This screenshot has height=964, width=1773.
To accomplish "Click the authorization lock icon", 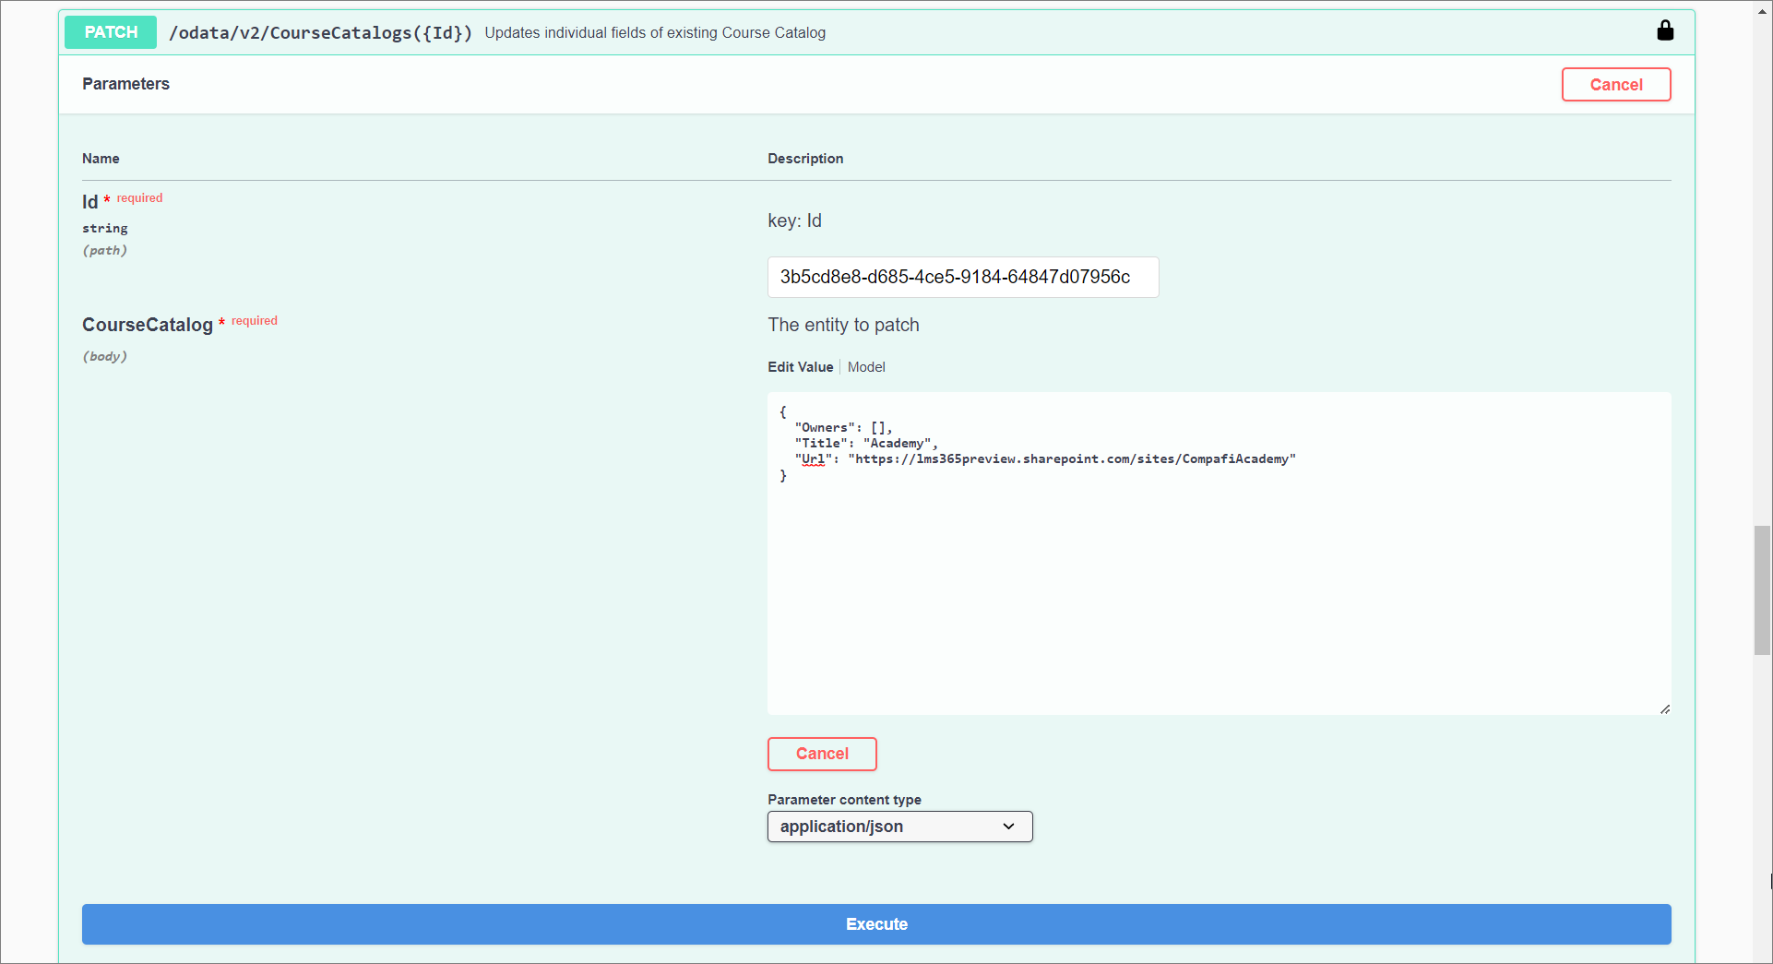I will click(x=1664, y=31).
